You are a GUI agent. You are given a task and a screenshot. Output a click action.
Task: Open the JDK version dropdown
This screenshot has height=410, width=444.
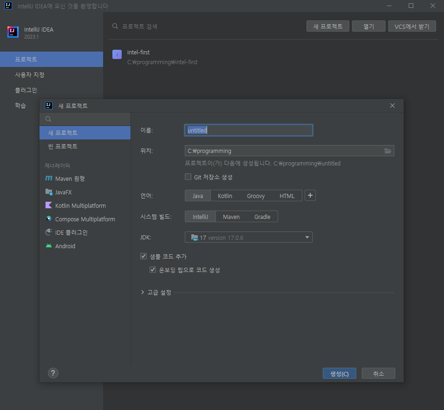[x=248, y=237]
